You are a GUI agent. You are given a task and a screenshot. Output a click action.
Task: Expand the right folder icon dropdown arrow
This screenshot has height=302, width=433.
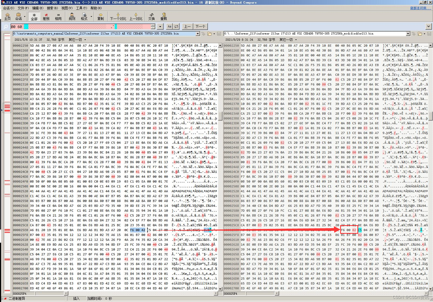pos(425,34)
